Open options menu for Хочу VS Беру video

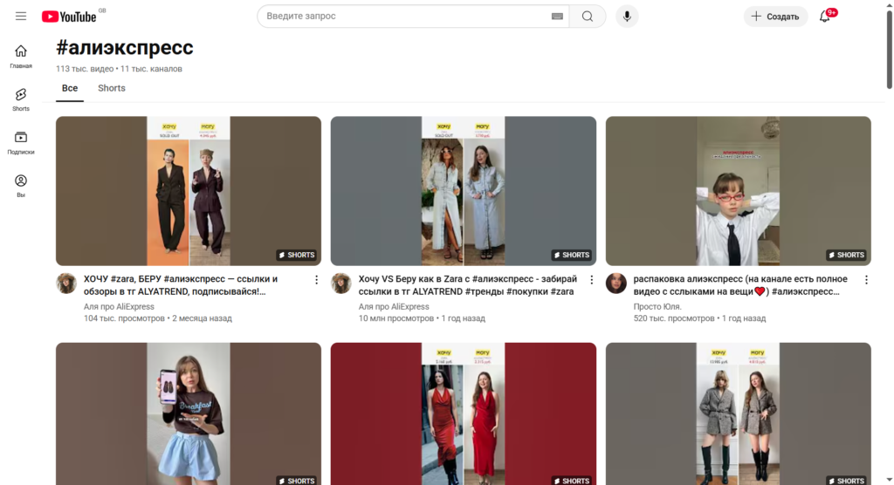pos(591,280)
